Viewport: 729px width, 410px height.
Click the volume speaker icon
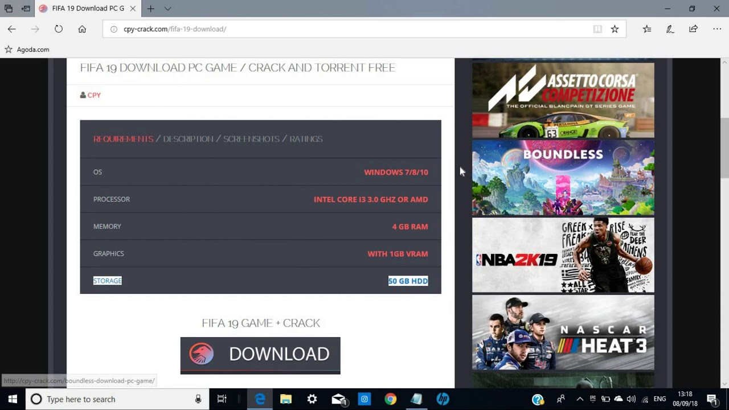[631, 399]
